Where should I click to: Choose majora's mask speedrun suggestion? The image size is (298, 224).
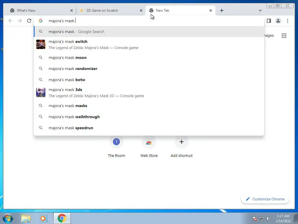(149, 128)
